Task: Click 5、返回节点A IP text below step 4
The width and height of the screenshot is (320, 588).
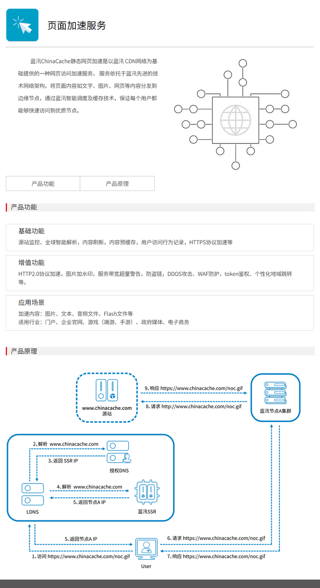Action: click(89, 502)
